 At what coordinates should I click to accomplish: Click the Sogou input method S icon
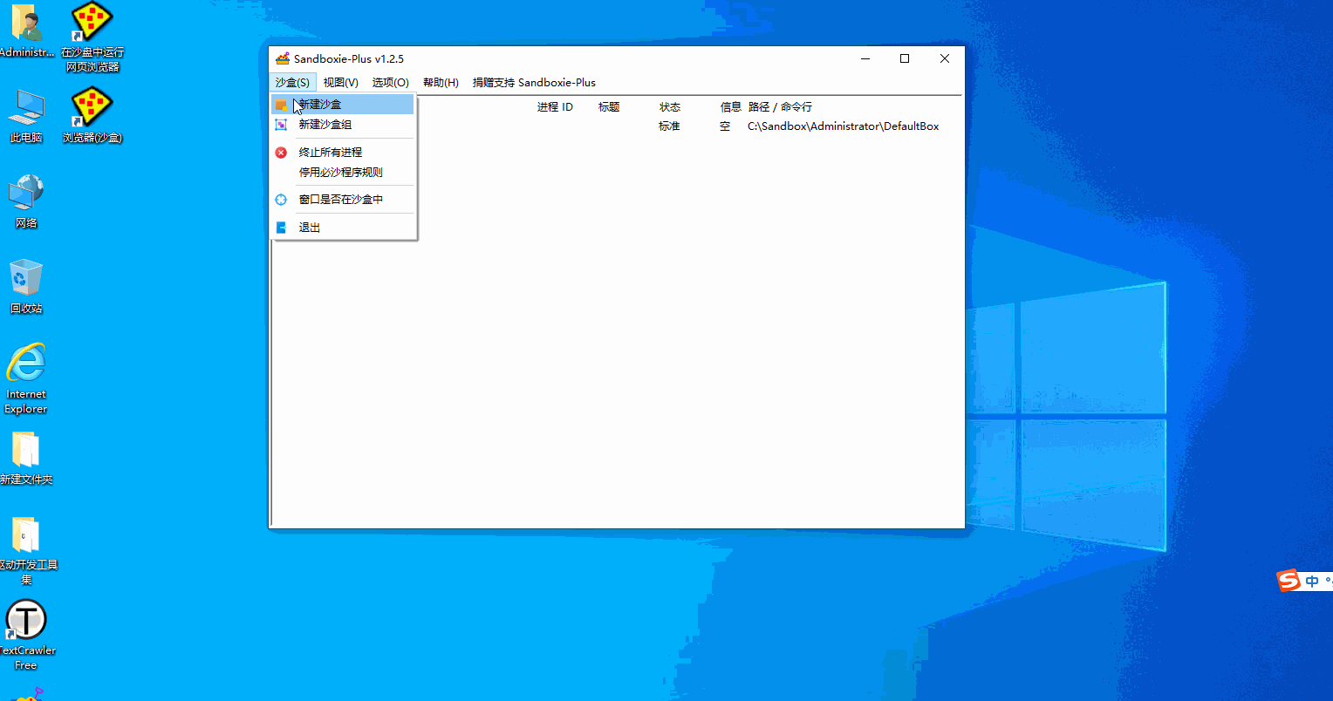(x=1289, y=581)
